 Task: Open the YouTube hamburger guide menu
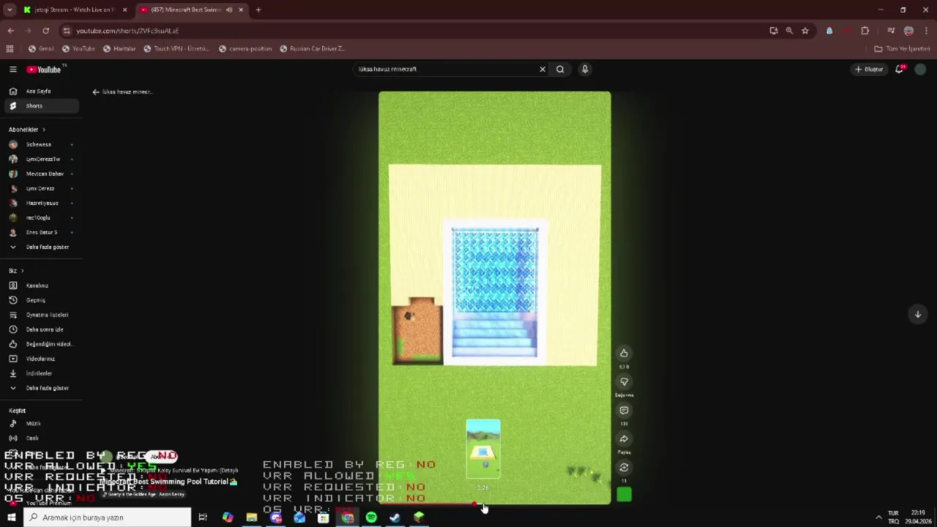tap(12, 70)
